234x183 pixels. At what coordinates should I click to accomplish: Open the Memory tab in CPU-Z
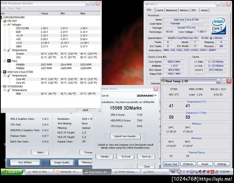(184, 10)
